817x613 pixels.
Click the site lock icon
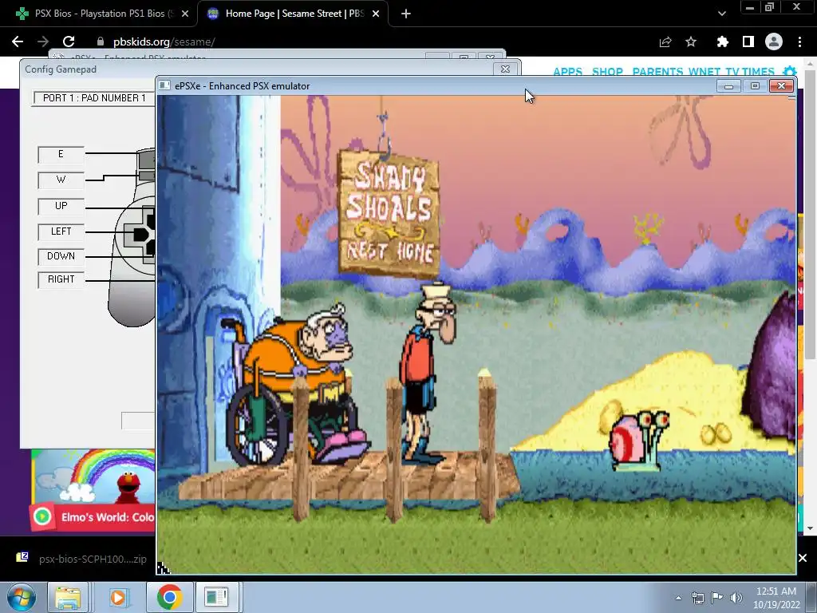point(101,42)
